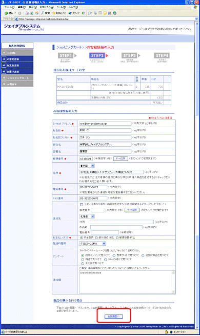Open the HOME item in main menu
Screen dimensions: 200x336
pyautogui.click(x=17, y=52)
